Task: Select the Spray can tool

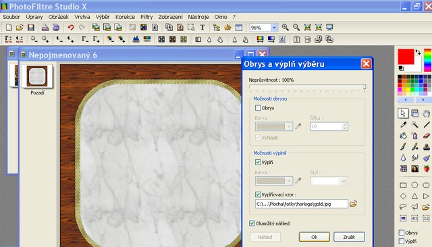Action: click(414, 136)
